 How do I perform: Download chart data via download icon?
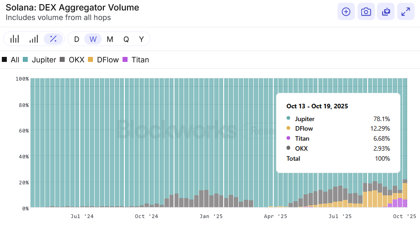coord(386,11)
